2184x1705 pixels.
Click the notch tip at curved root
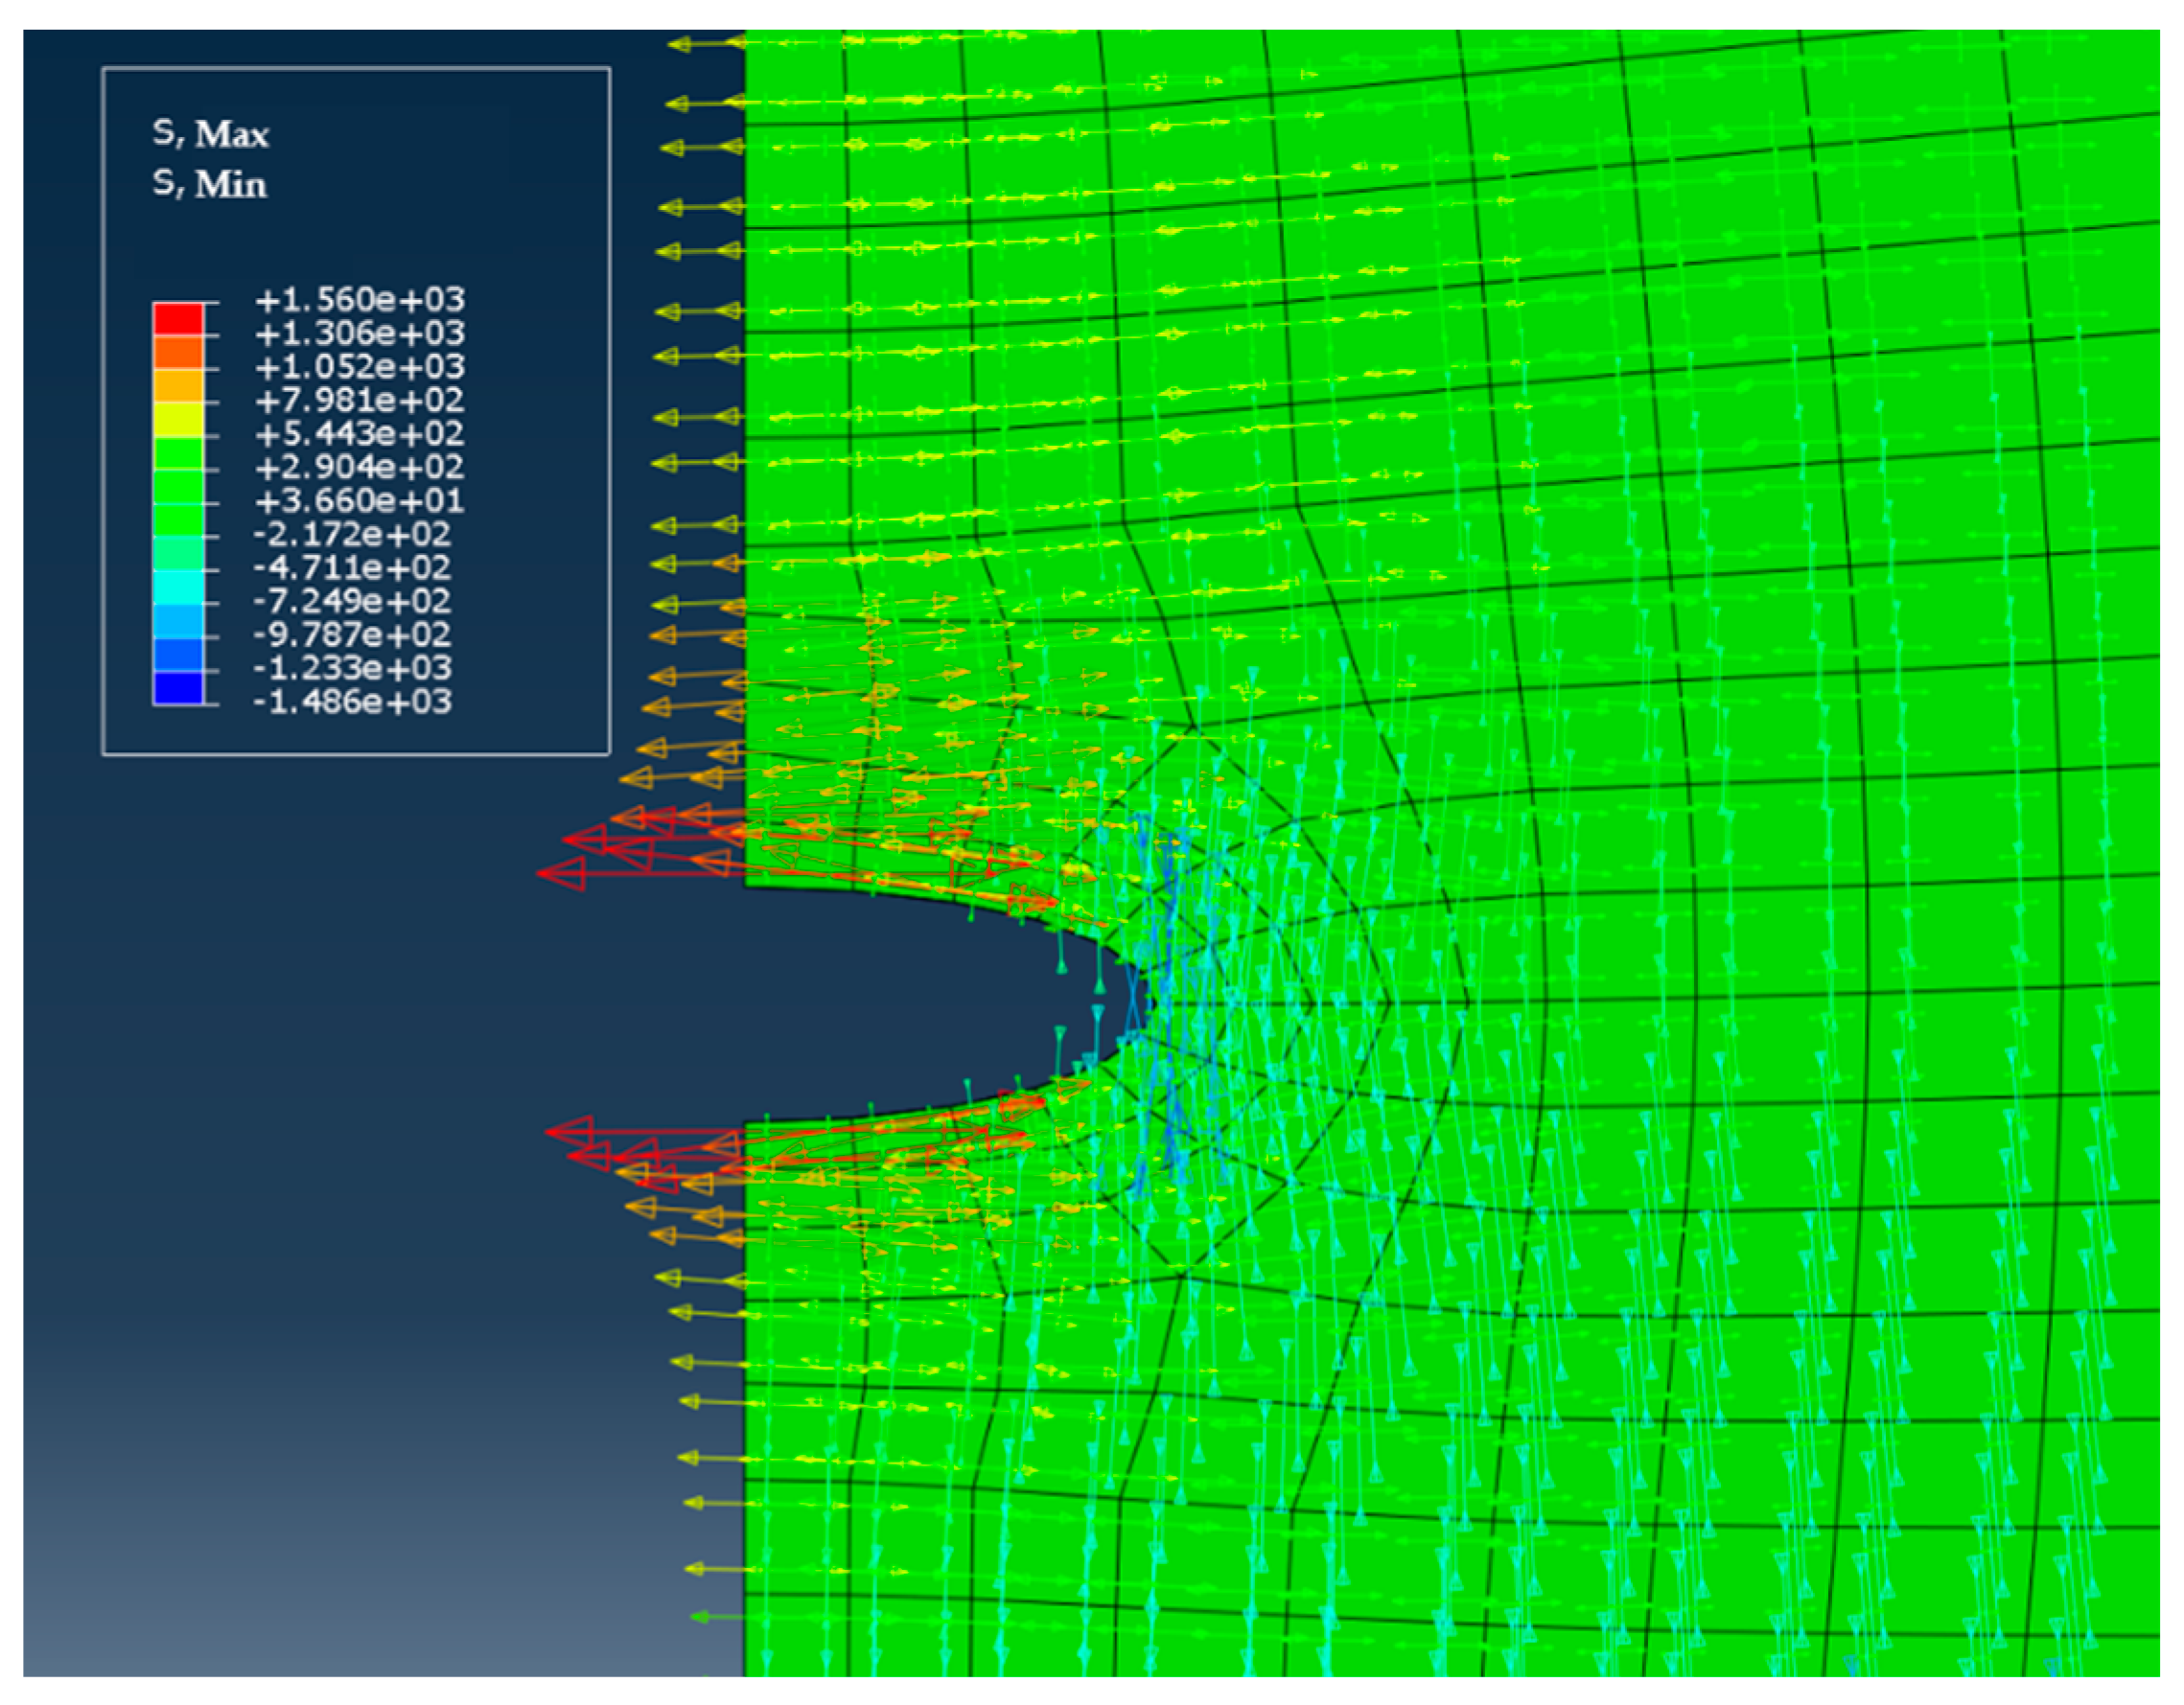1148,1002
